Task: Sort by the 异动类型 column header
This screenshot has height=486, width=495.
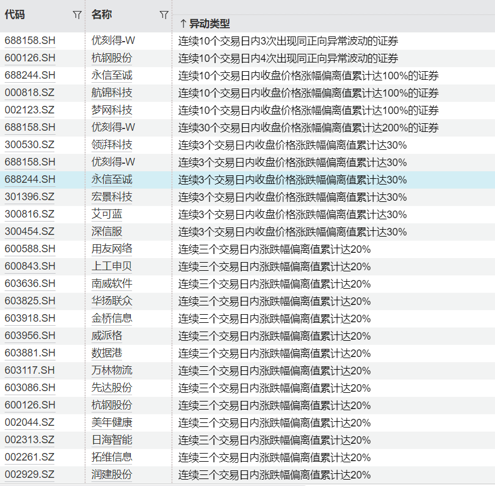Action: 204,24
